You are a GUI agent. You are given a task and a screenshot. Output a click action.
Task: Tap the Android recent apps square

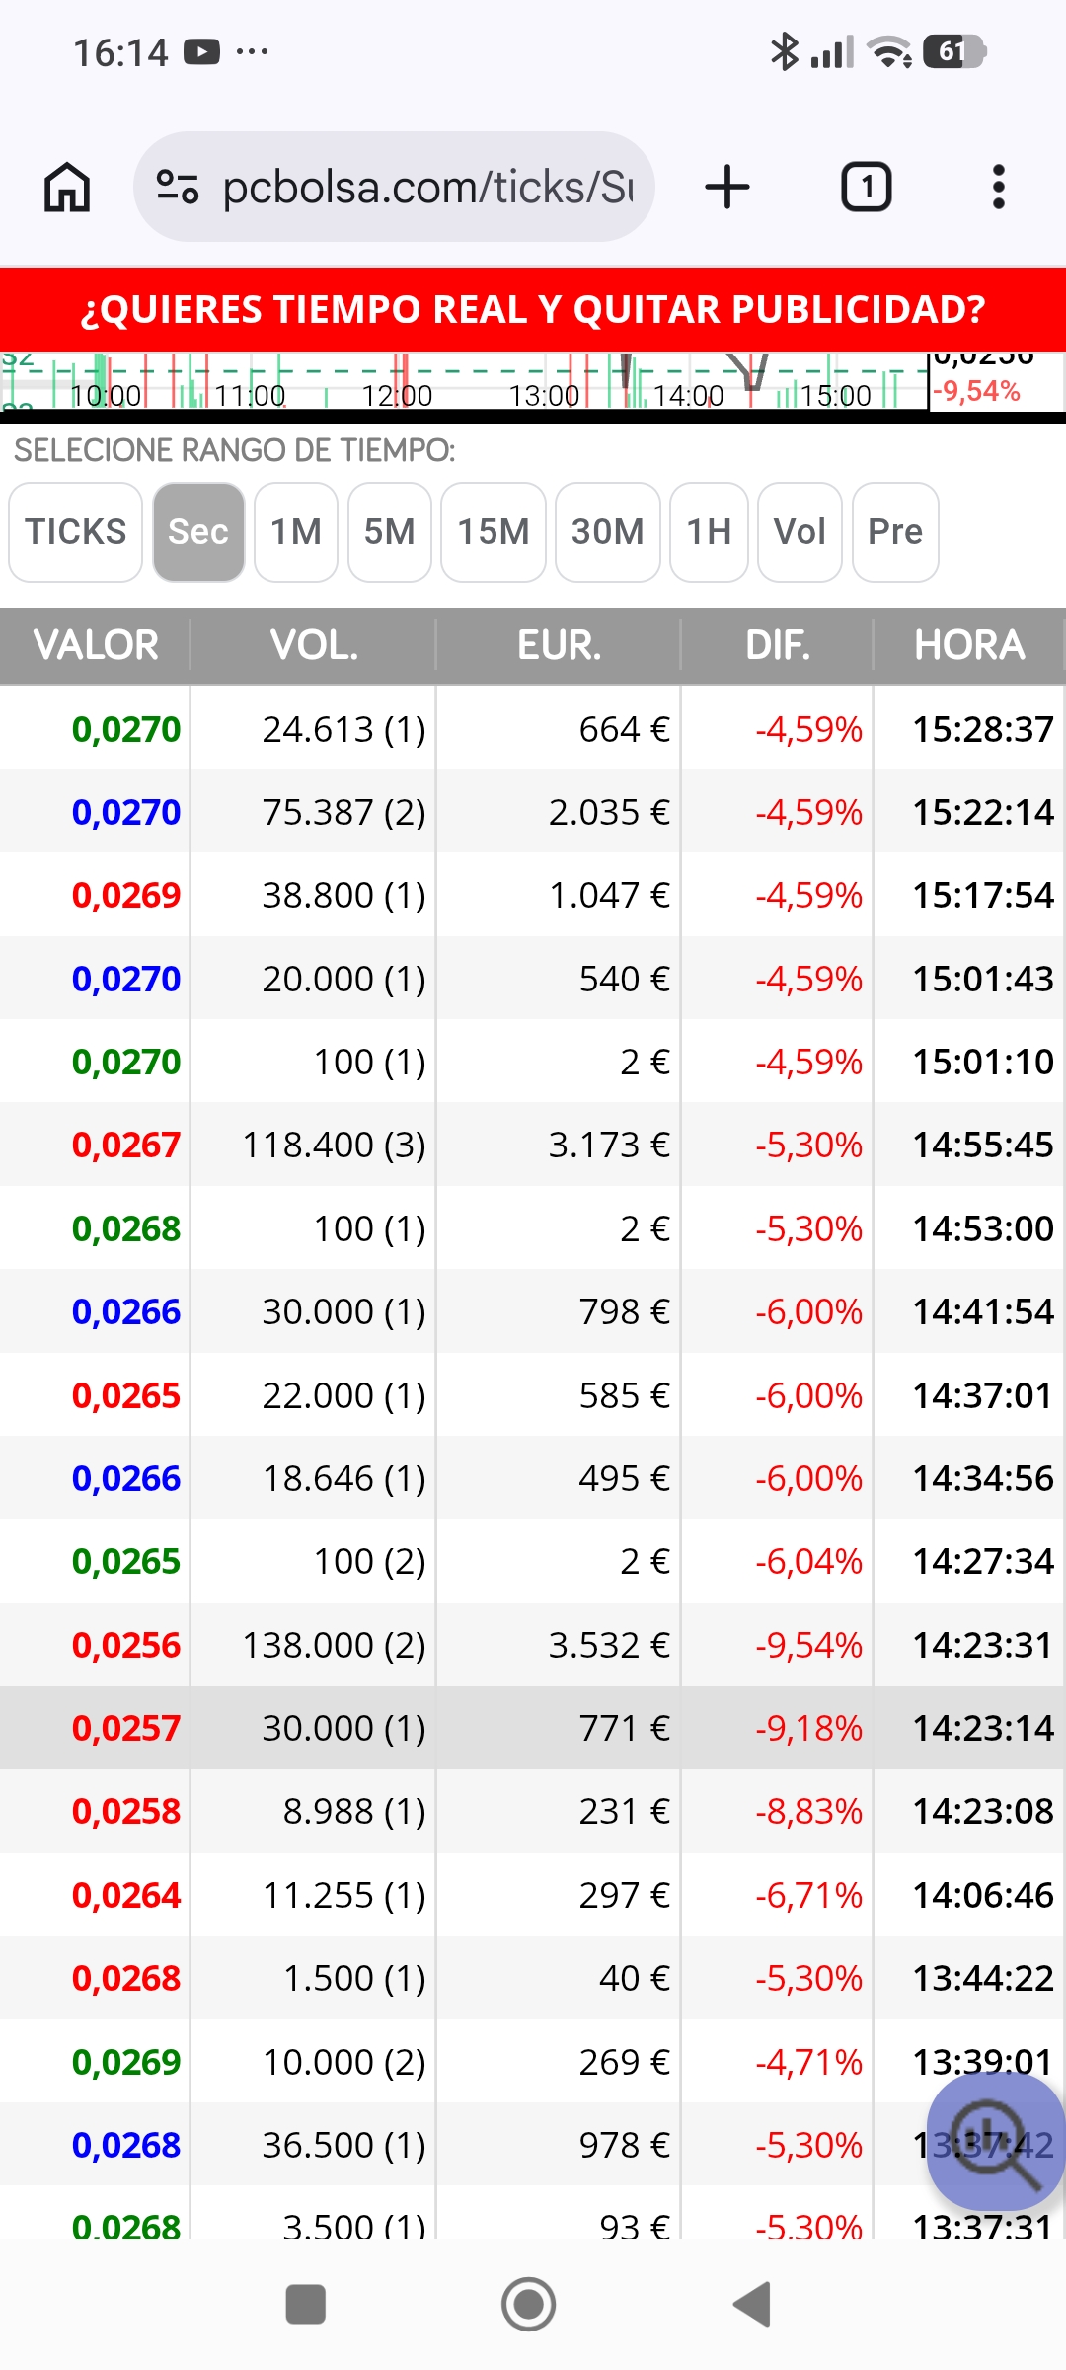(x=305, y=2305)
